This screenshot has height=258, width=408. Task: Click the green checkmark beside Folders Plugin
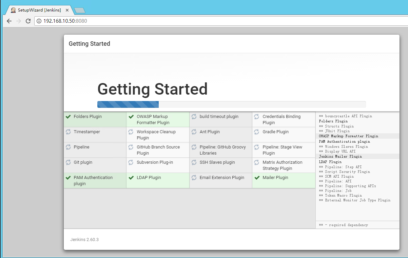pyautogui.click(x=68, y=117)
